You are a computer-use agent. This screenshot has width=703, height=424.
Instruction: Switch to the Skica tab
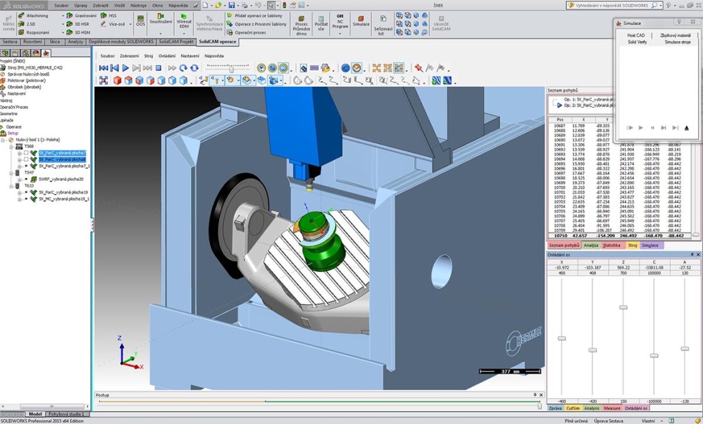coord(55,42)
